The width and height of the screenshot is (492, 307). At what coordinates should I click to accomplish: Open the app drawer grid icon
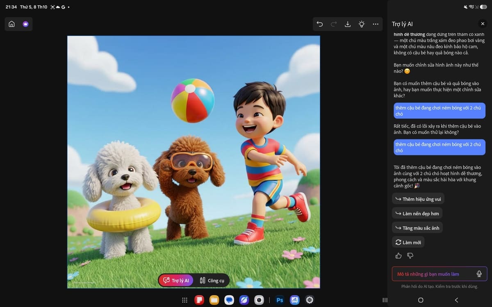(x=185, y=300)
